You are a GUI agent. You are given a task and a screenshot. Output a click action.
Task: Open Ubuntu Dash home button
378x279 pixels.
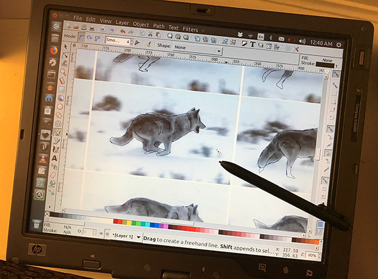(x=56, y=27)
